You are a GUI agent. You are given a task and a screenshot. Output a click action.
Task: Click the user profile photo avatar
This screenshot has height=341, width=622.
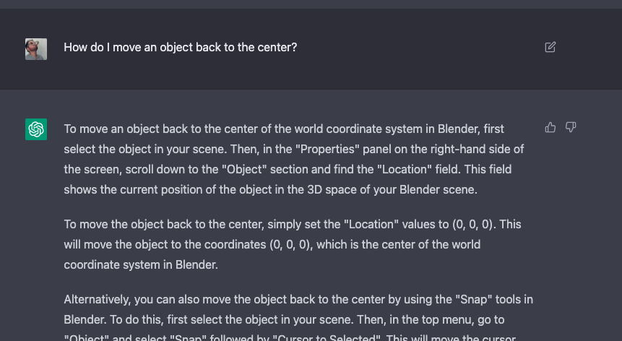click(36, 48)
